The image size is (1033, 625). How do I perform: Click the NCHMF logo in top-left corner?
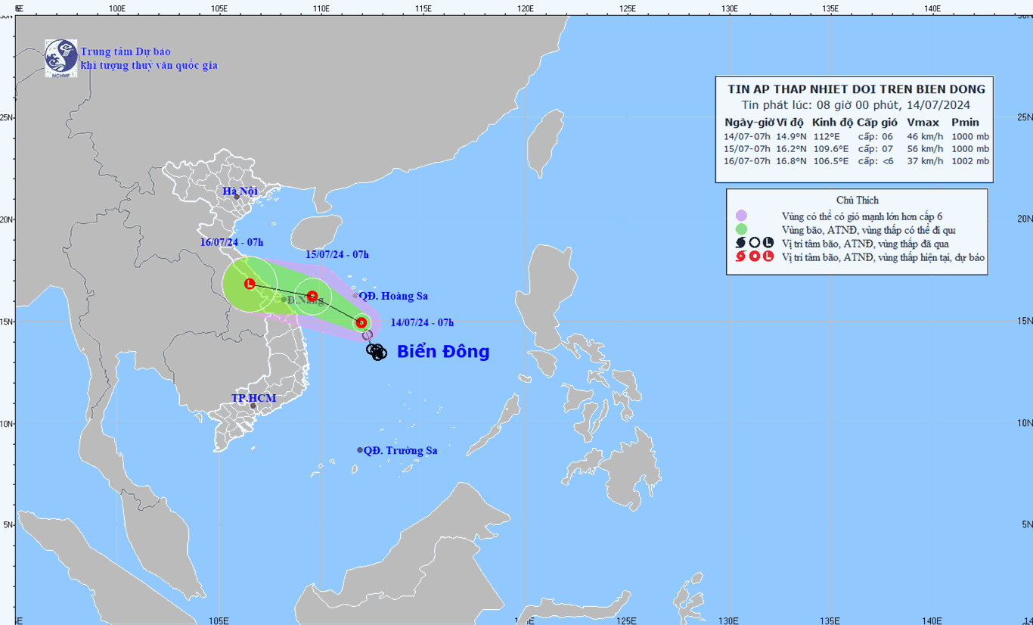coord(60,58)
